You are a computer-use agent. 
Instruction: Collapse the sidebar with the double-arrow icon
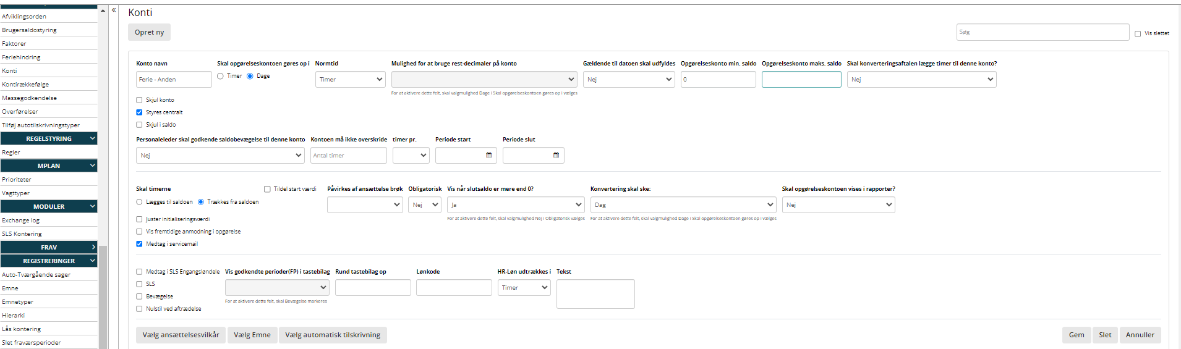point(114,10)
